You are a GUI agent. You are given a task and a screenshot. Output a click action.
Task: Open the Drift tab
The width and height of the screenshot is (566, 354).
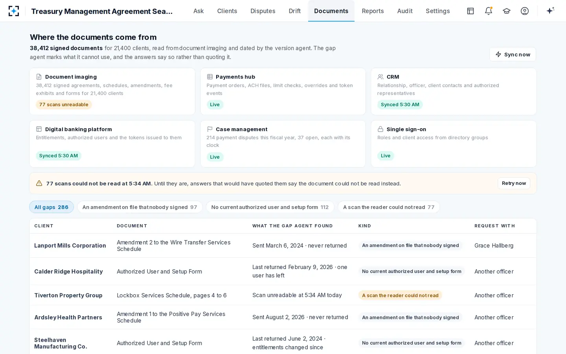pos(295,11)
